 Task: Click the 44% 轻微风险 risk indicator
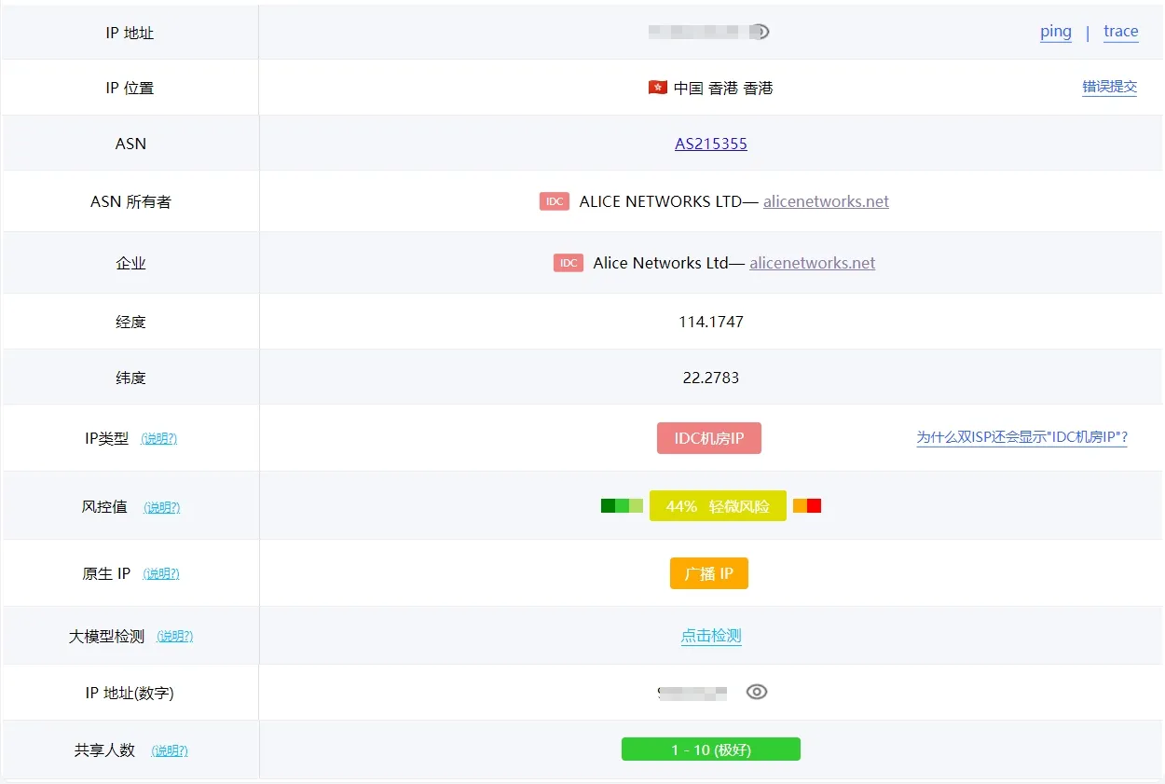pyautogui.click(x=718, y=506)
